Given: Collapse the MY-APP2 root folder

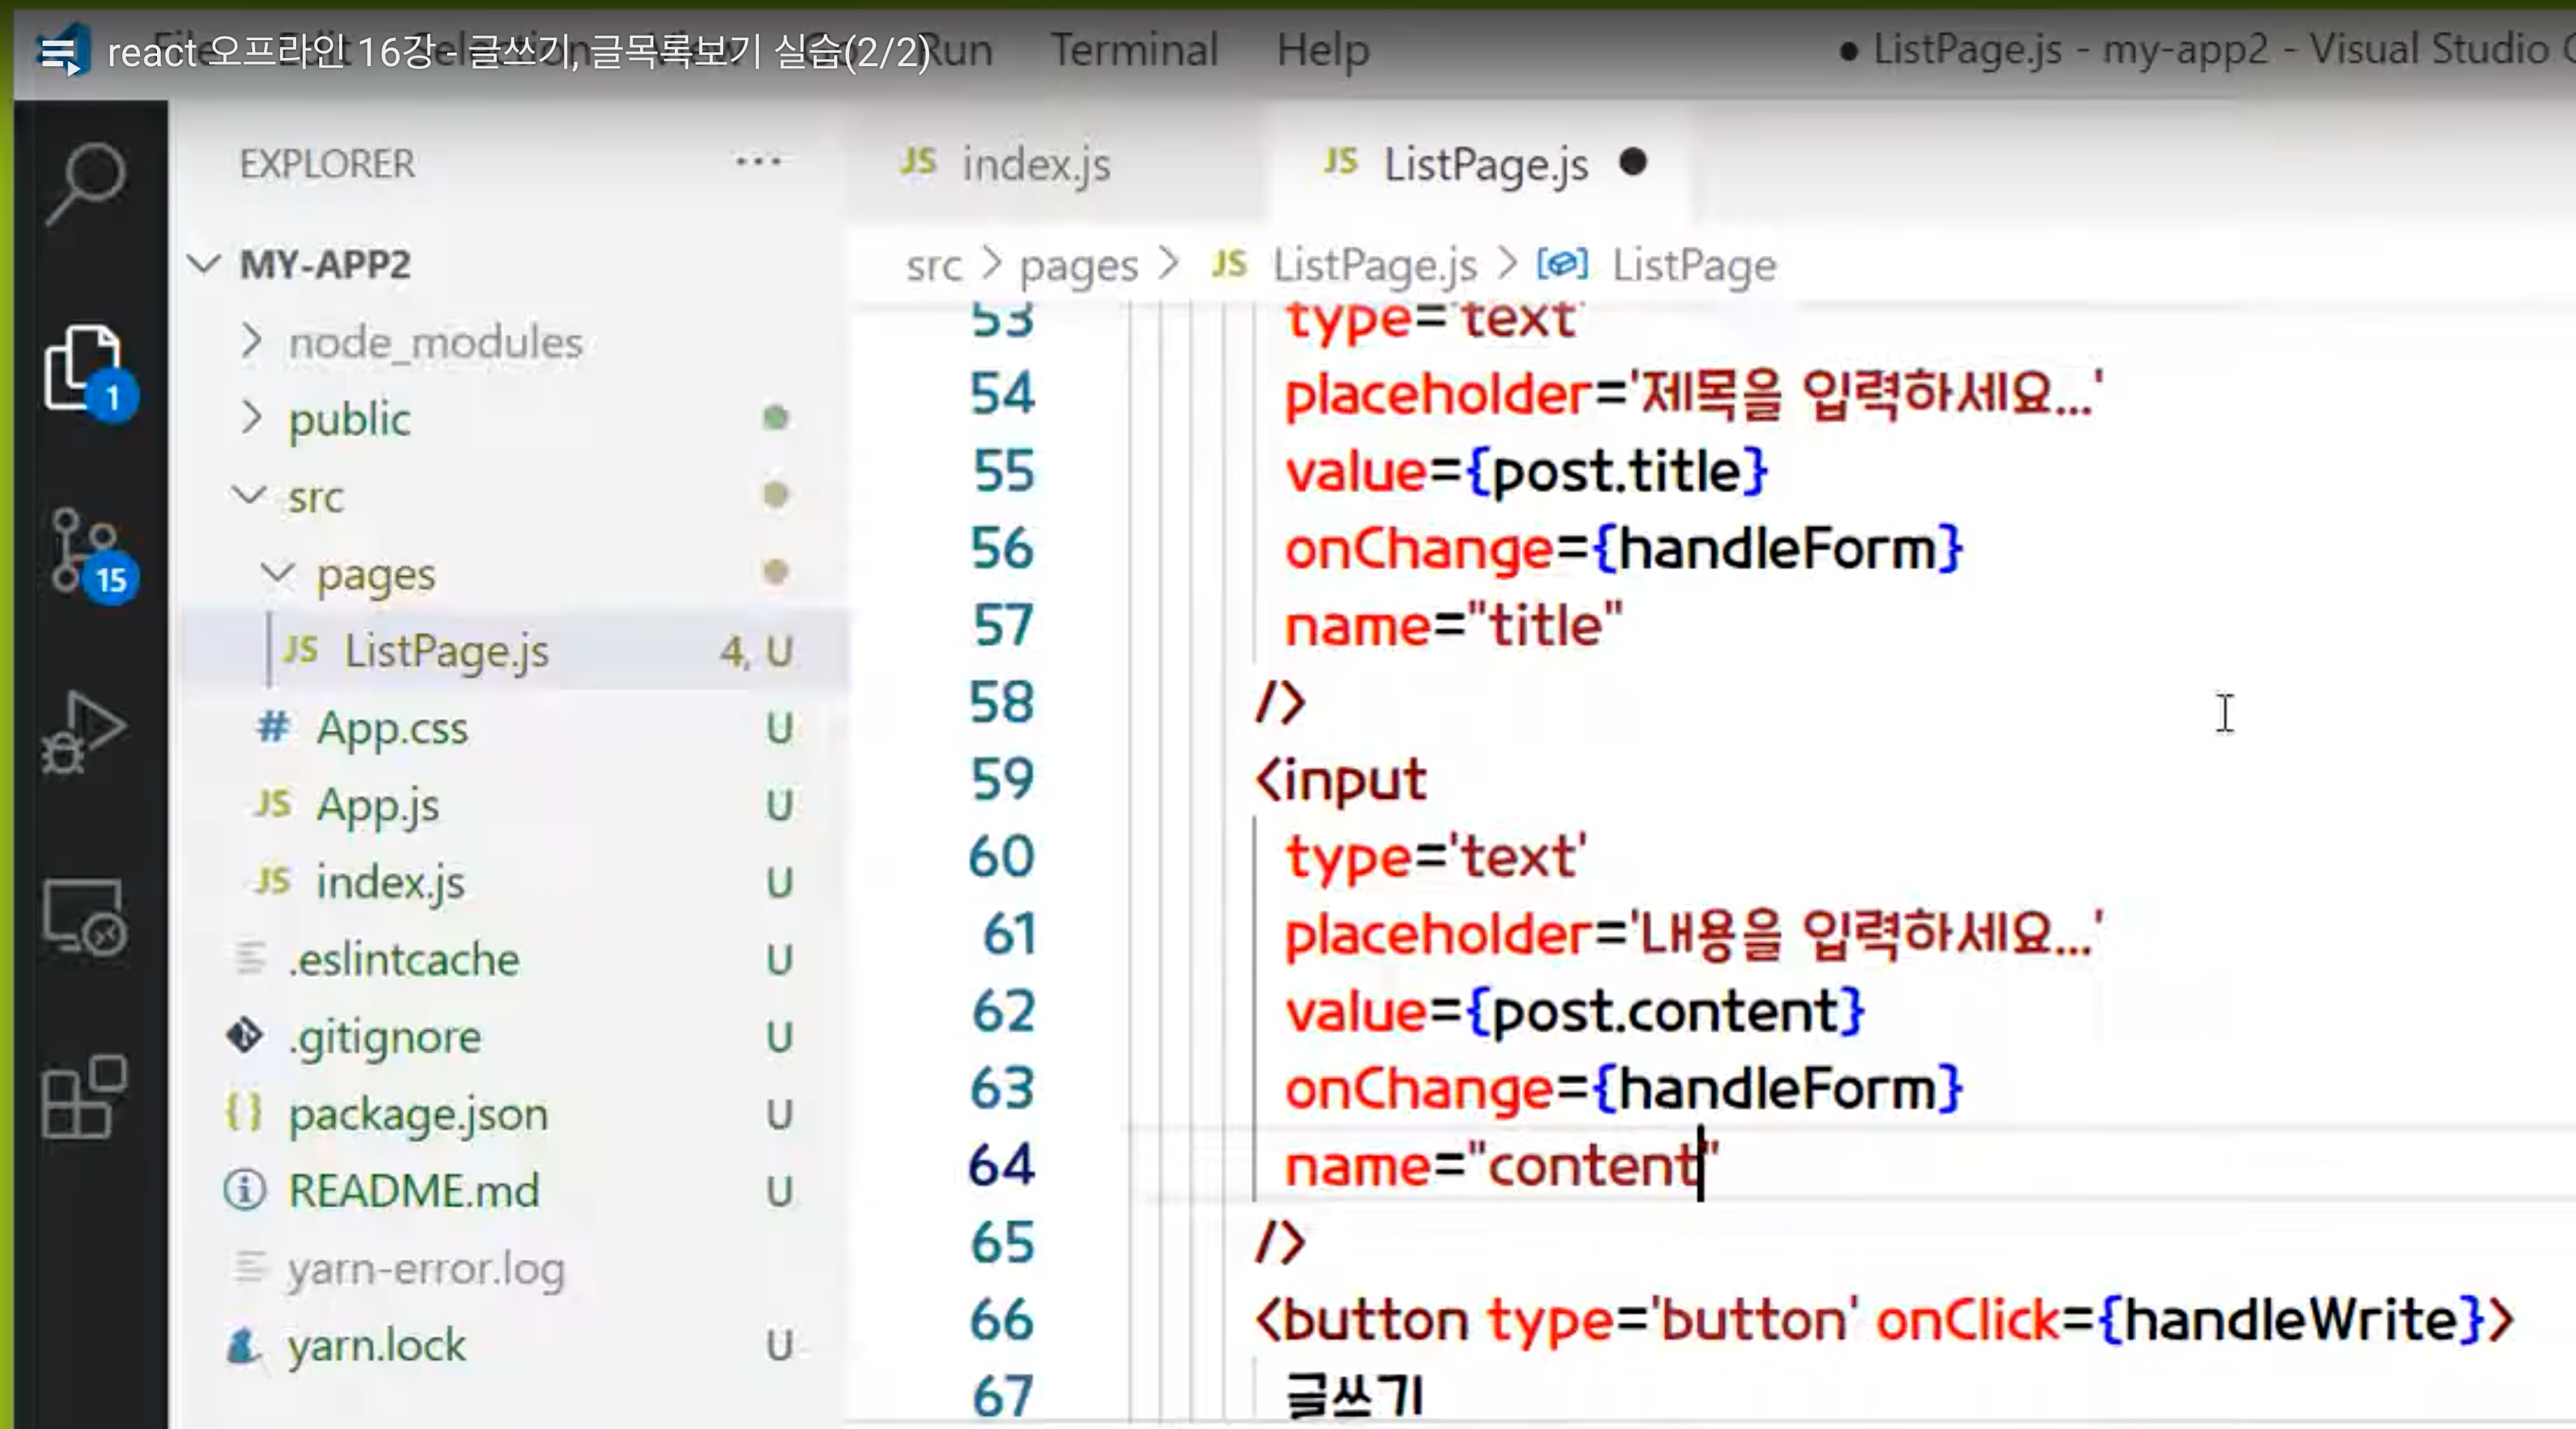Looking at the screenshot, I should coord(204,265).
